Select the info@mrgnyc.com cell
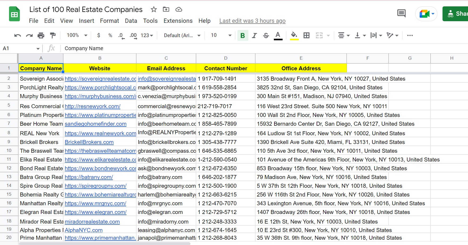The width and height of the screenshot is (468, 245). tap(166, 203)
